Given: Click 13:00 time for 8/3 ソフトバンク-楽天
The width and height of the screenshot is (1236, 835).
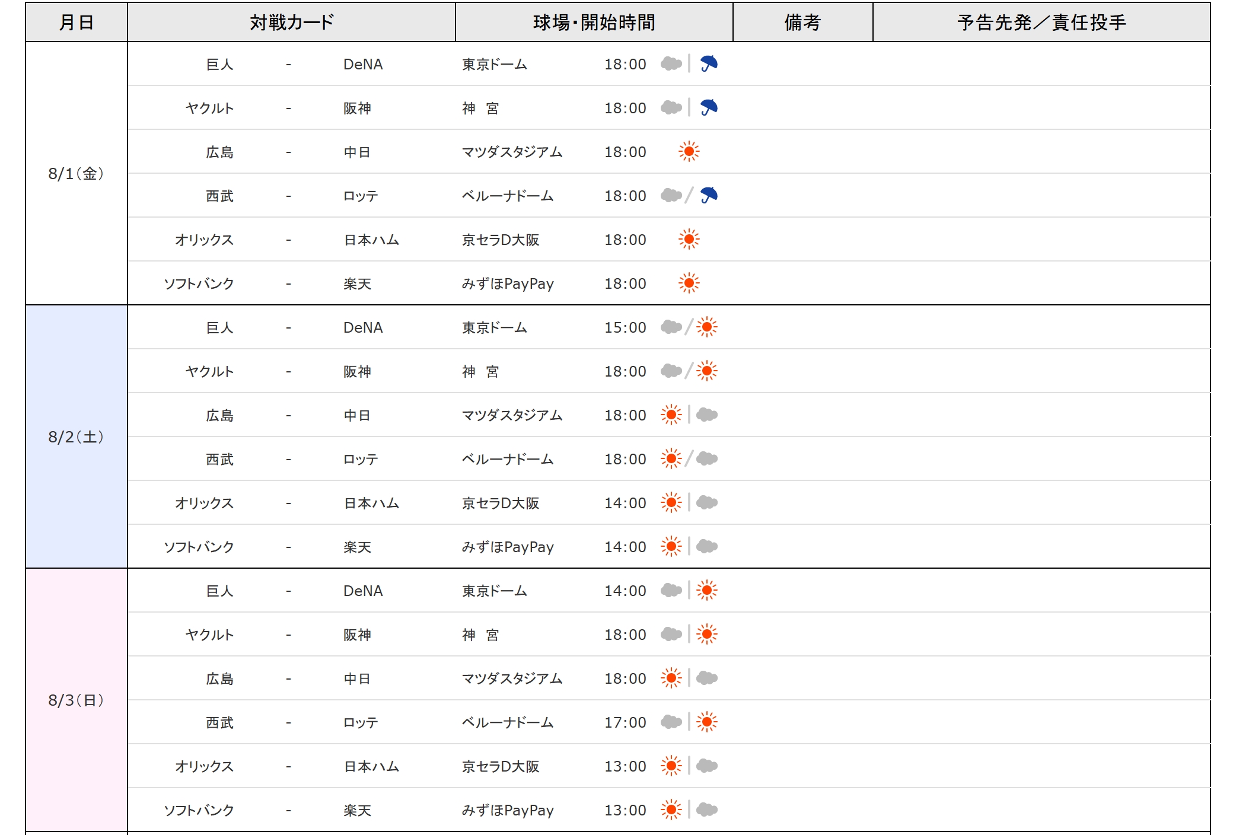Looking at the screenshot, I should pyautogui.click(x=625, y=810).
